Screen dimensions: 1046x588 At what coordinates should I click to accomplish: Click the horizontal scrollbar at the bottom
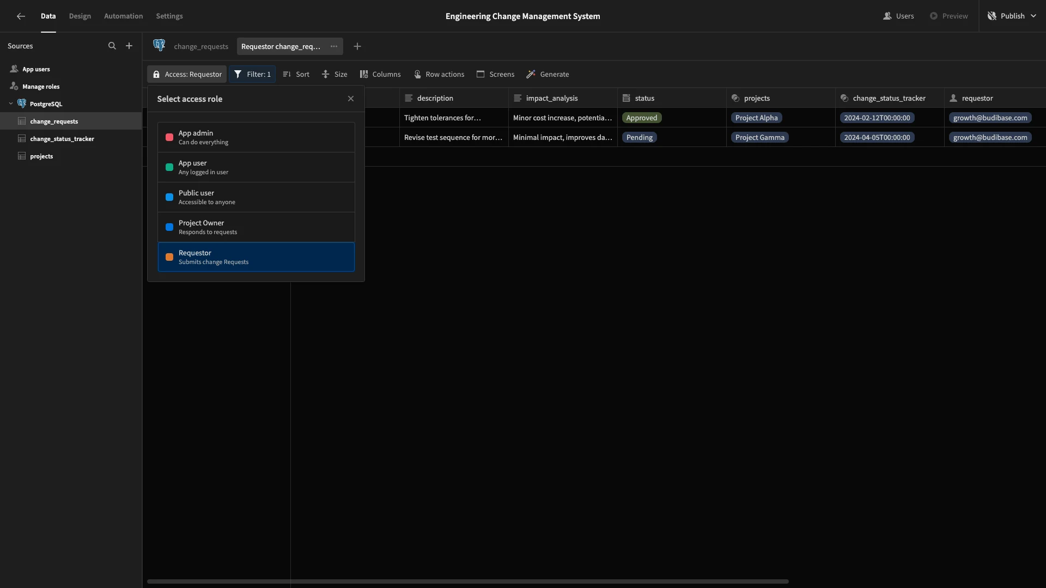468,581
